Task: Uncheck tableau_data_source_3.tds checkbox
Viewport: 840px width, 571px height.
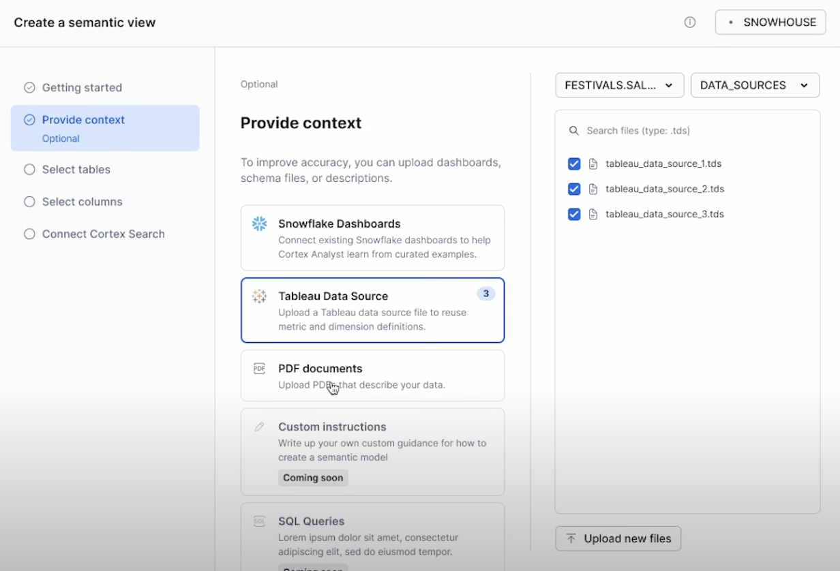Action: click(574, 214)
